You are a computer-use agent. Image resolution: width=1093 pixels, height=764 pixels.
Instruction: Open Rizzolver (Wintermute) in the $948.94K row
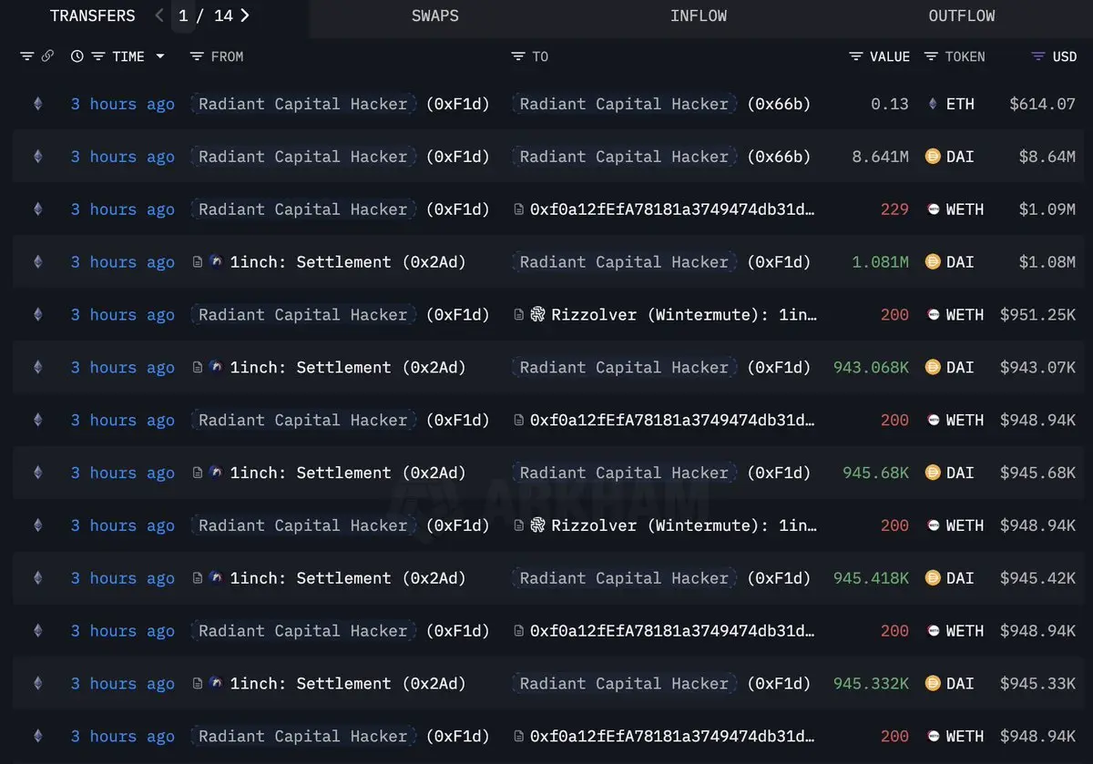(x=683, y=525)
